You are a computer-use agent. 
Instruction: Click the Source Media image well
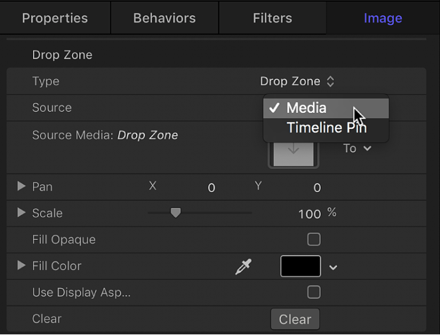[294, 155]
